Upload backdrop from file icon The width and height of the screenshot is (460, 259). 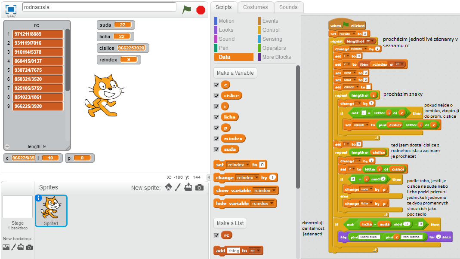point(21,247)
